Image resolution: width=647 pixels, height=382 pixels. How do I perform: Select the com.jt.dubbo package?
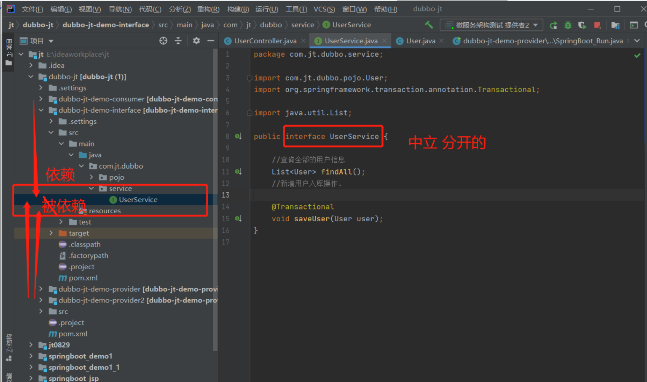[116, 166]
